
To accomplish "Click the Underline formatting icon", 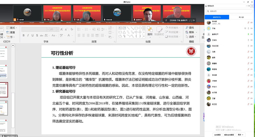I will point(32,36).
